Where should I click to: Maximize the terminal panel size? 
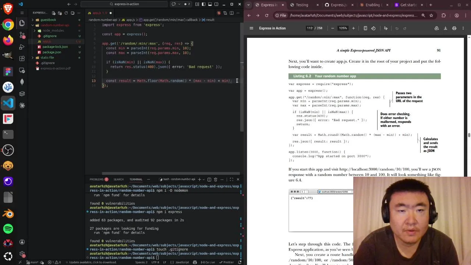(231, 179)
